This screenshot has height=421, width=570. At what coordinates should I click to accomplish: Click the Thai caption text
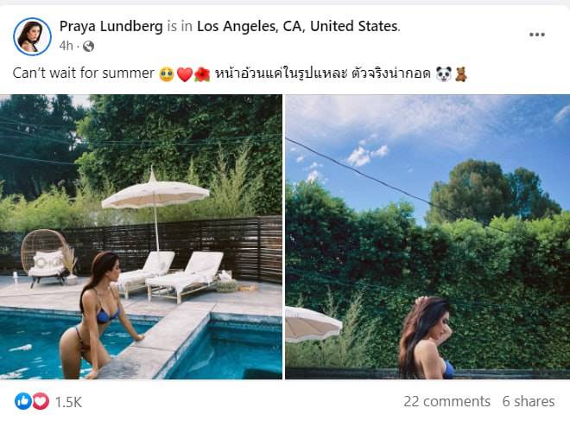322,73
